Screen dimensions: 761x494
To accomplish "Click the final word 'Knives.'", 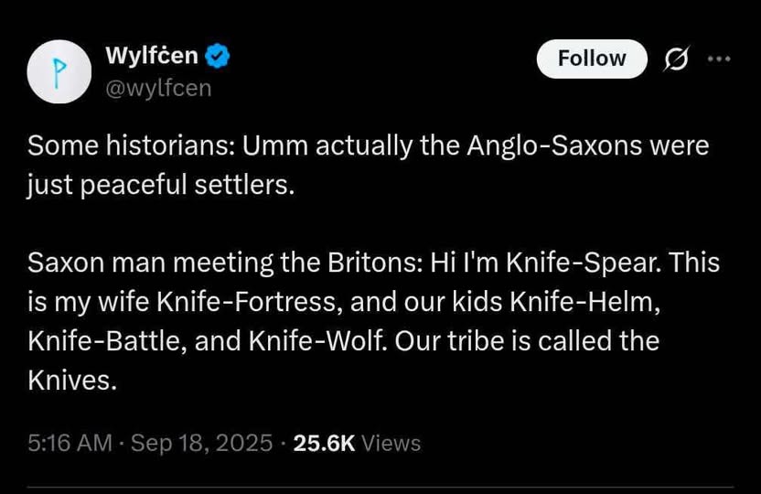I will [73, 380].
